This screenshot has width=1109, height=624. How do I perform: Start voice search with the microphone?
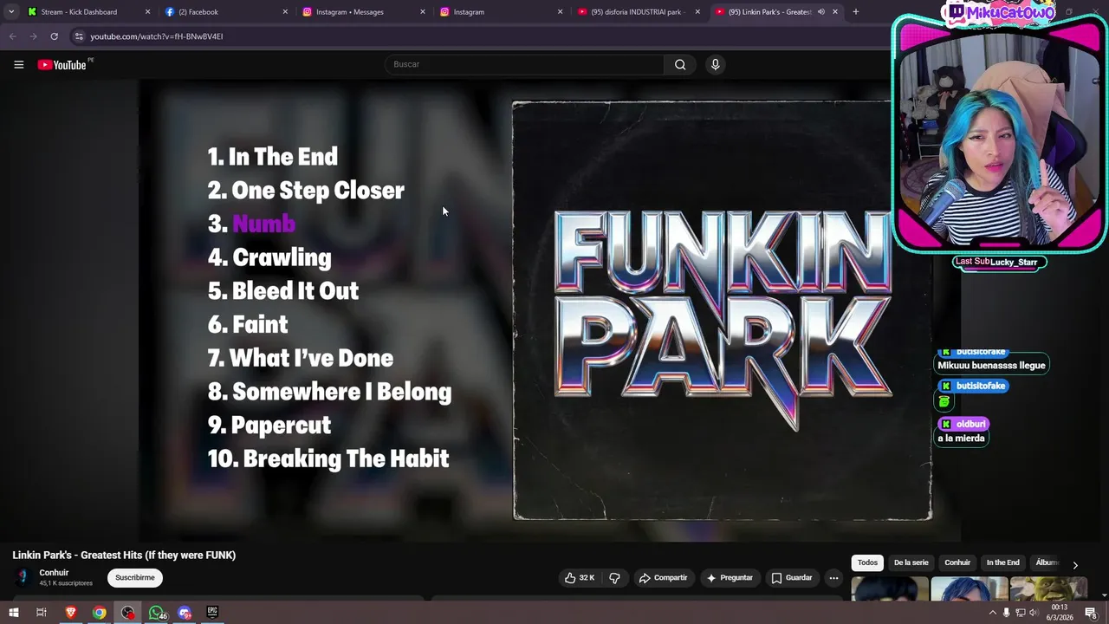click(715, 64)
